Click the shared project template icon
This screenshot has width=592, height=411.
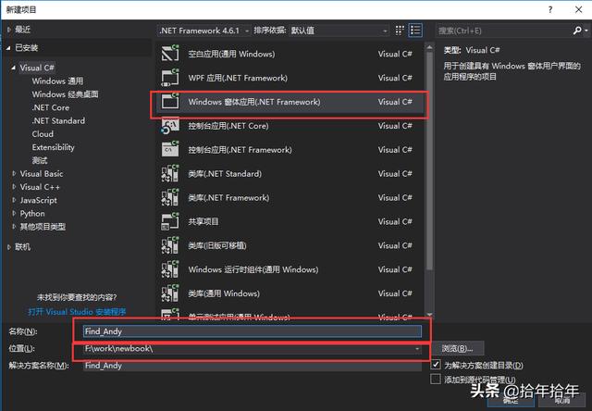pyautogui.click(x=170, y=221)
